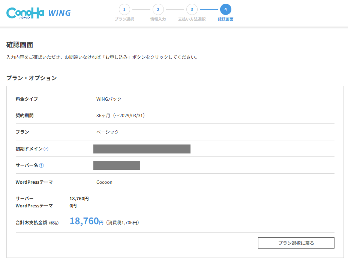The image size is (348, 280).
Task: Click the ConoHa WING logo
Action: 38,13
